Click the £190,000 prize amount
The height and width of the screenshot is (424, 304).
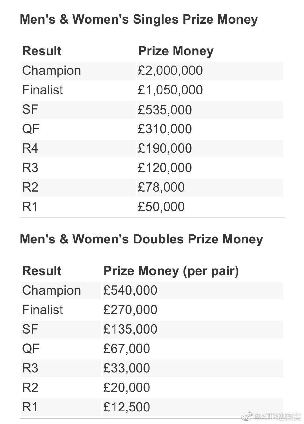pos(165,148)
